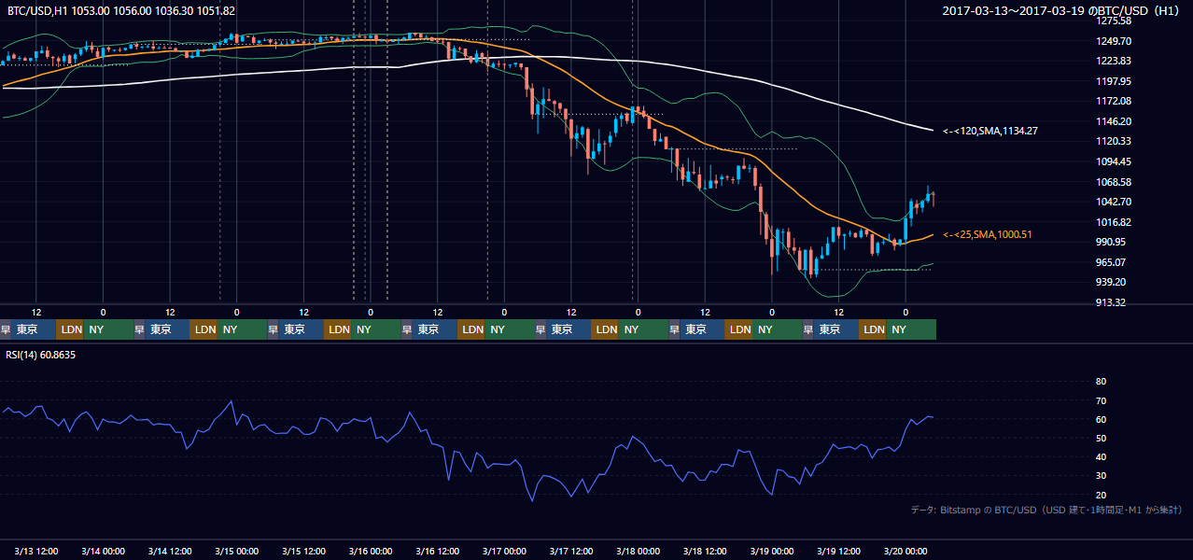Click the 2017-03-13～2017-03-19 date range title
The height and width of the screenshot is (560, 1193).
click(x=1061, y=10)
